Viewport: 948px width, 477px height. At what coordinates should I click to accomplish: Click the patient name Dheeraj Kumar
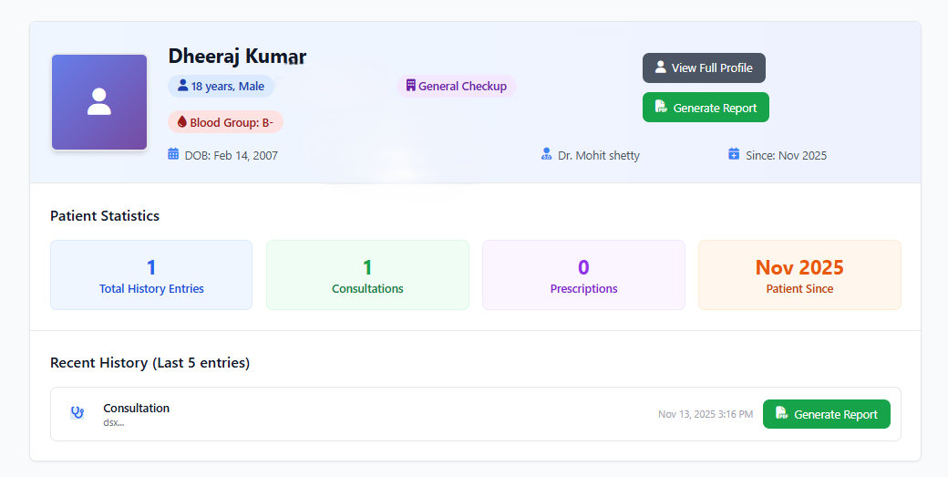coord(237,57)
